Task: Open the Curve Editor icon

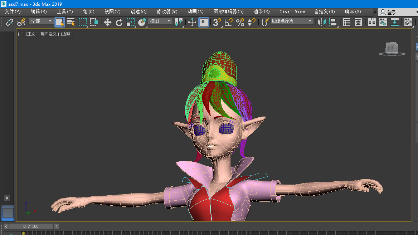Action: [383, 23]
